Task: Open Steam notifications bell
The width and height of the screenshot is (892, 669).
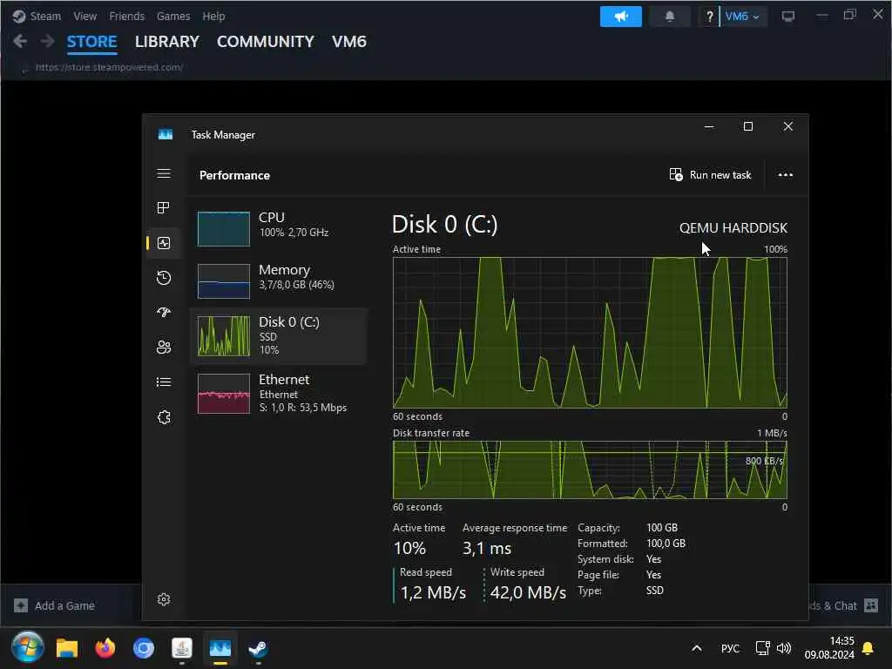Action: coord(670,17)
